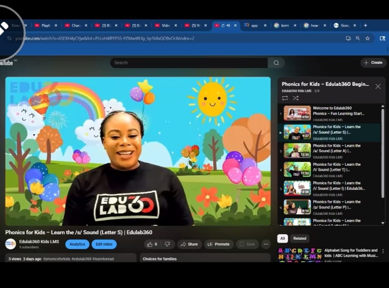
Task: Close the kemi browser tab
Action: tap(295, 25)
